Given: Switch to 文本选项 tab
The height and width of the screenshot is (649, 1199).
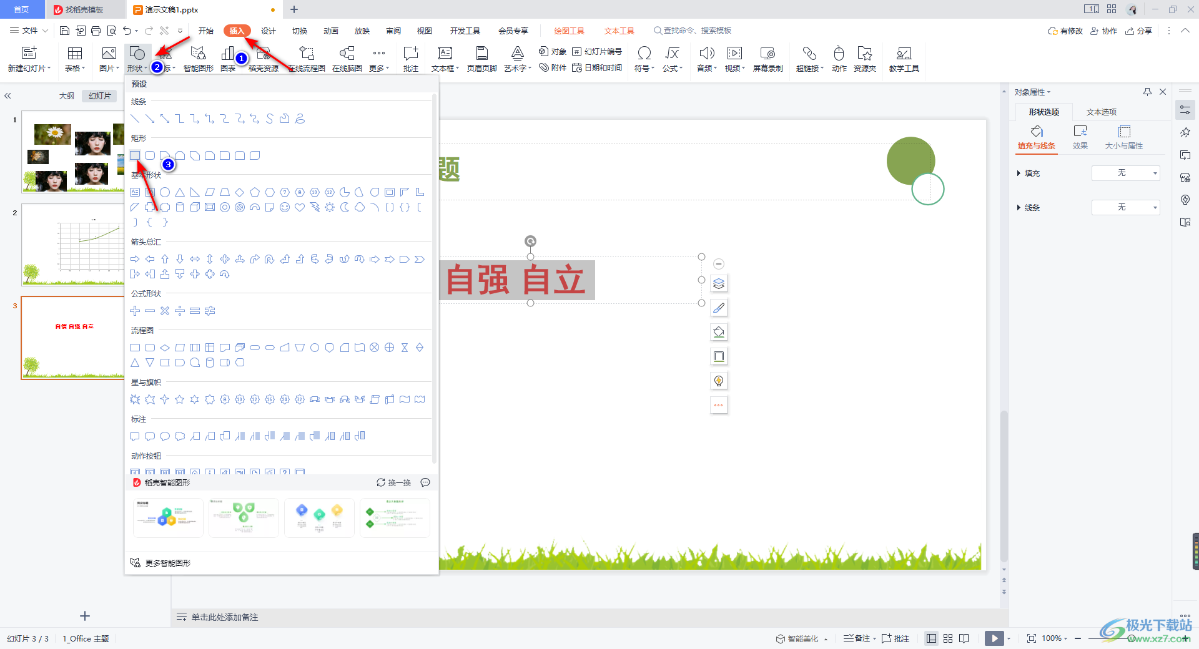Looking at the screenshot, I should (x=1102, y=112).
